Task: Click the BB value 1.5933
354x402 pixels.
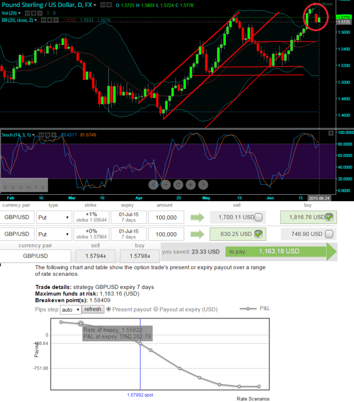Action: [86, 20]
